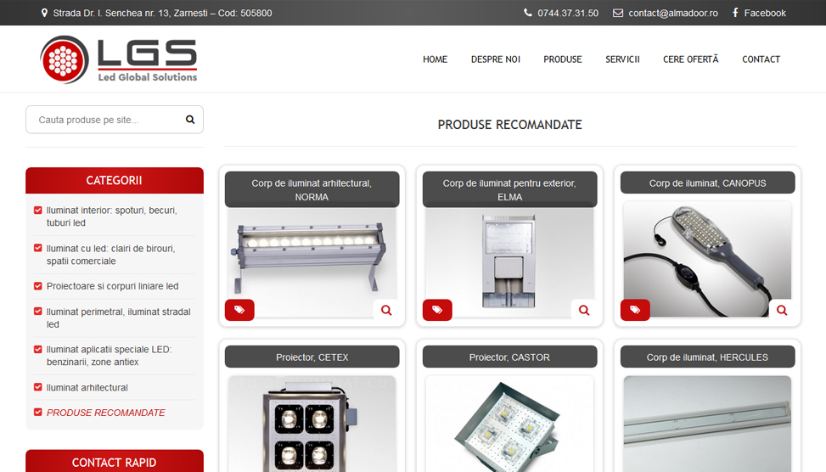Image resolution: width=826 pixels, height=472 pixels.
Task: Click the CONTACT RAPID sidebar header
Action: pyautogui.click(x=115, y=461)
